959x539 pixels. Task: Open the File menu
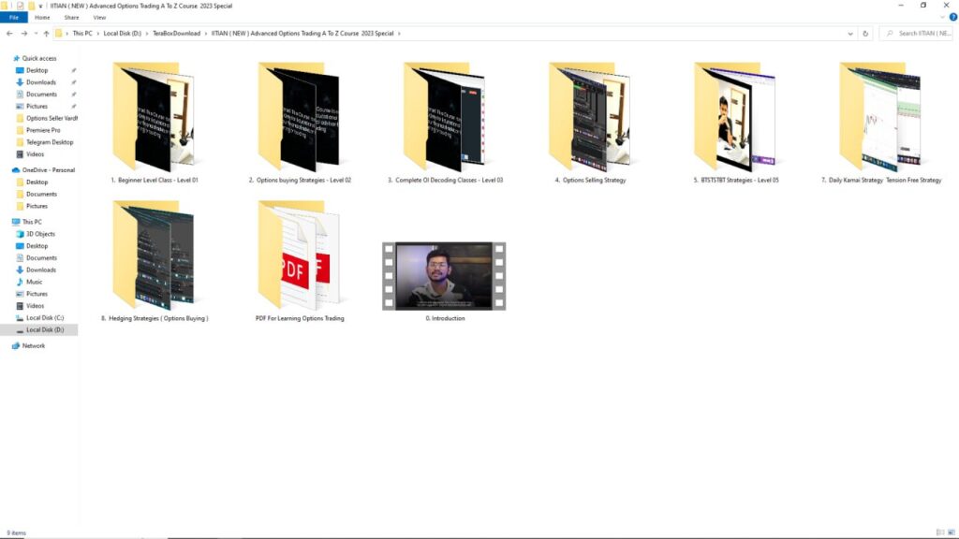[13, 18]
